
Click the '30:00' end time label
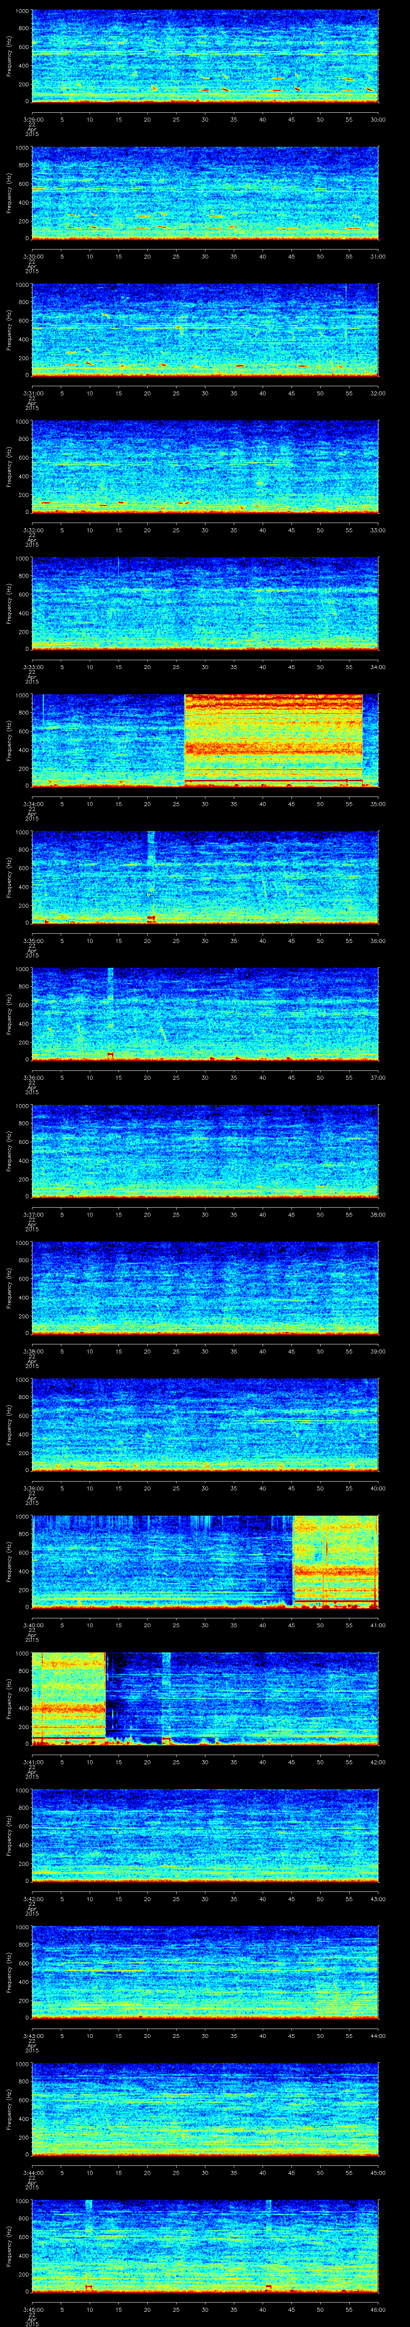coord(378,118)
